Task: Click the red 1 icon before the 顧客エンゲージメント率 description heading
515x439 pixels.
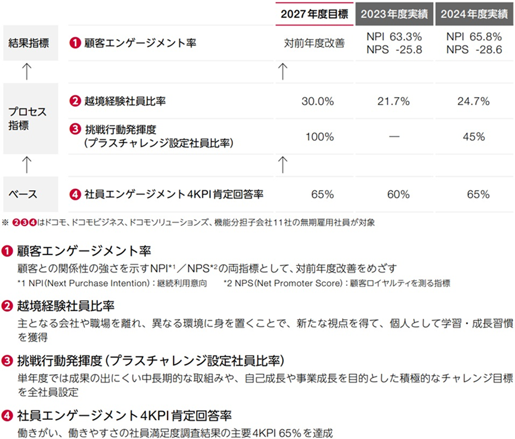Action: tap(8, 252)
